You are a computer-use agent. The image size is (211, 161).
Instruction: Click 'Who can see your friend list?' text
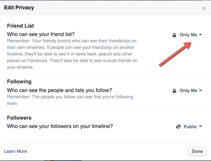click(x=41, y=34)
